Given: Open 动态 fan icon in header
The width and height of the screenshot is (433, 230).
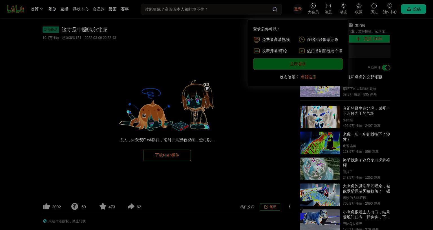Looking at the screenshot, I should pos(344,6).
